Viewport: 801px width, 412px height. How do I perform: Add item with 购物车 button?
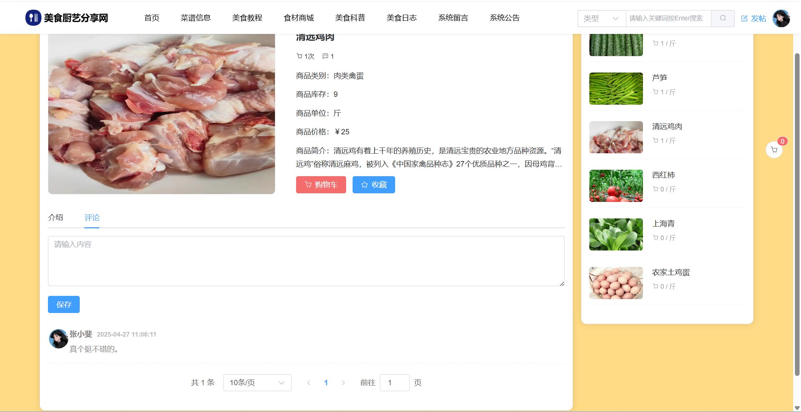point(321,185)
